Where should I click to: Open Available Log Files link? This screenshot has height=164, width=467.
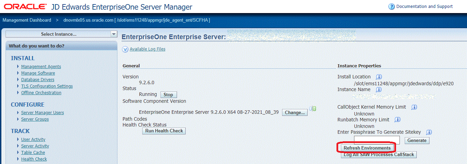pos(147,49)
